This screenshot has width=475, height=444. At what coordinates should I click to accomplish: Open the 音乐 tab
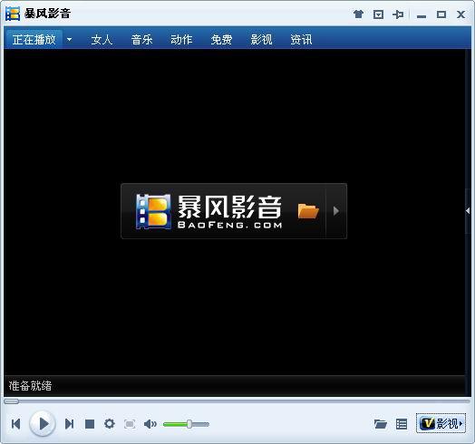click(x=141, y=40)
